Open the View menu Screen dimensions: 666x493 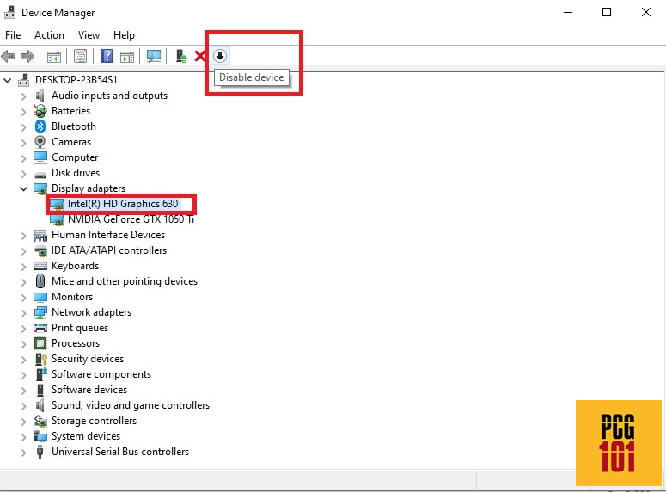[x=89, y=35]
